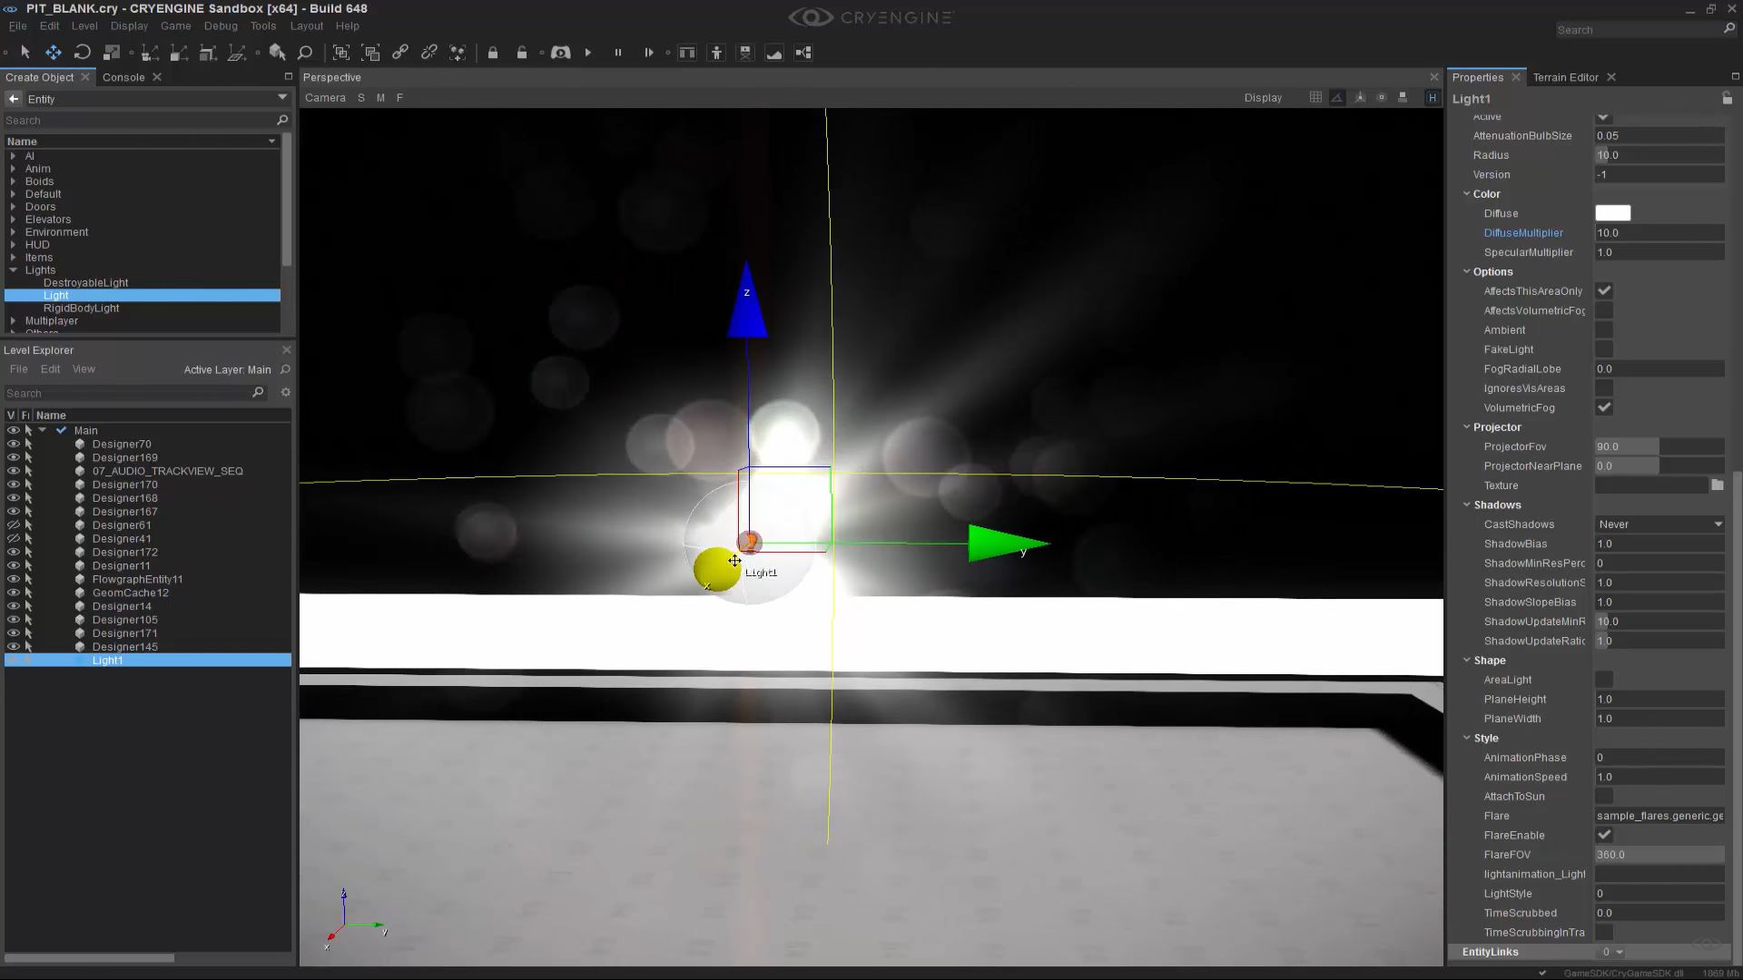Click the back arrow beside Entity

pos(14,99)
